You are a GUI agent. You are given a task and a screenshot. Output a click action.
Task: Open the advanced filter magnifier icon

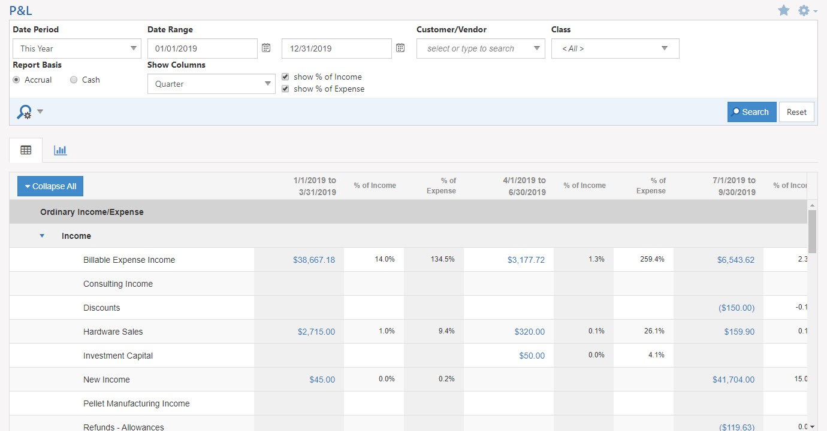pos(25,112)
